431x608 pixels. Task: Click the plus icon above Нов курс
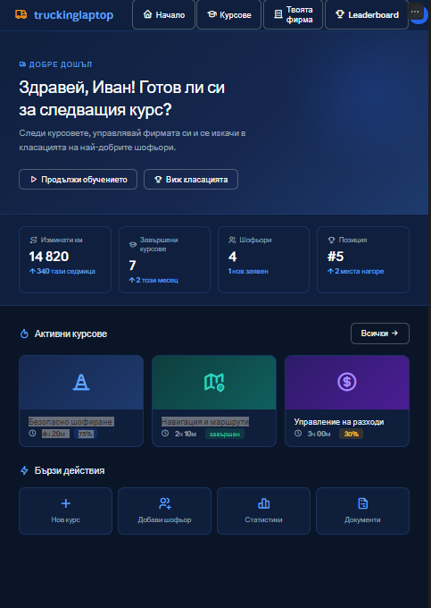(66, 503)
